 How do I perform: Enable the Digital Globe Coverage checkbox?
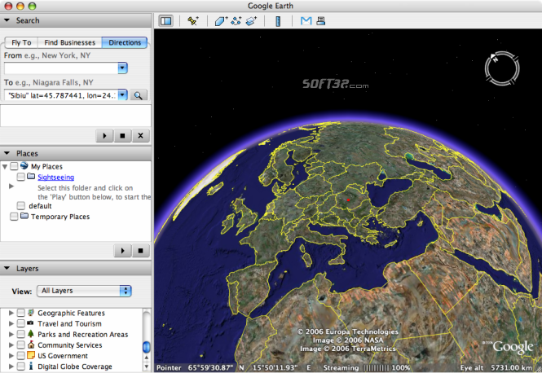tap(21, 366)
